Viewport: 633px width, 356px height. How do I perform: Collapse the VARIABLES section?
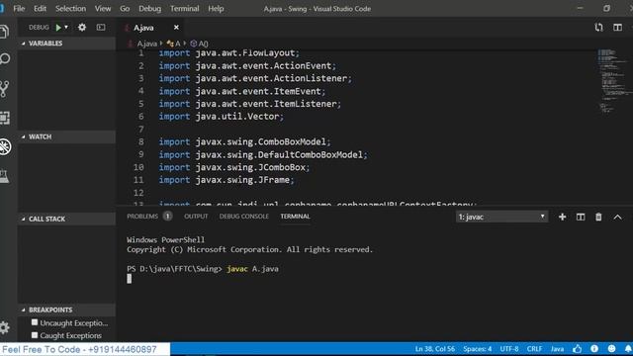pyautogui.click(x=66, y=44)
